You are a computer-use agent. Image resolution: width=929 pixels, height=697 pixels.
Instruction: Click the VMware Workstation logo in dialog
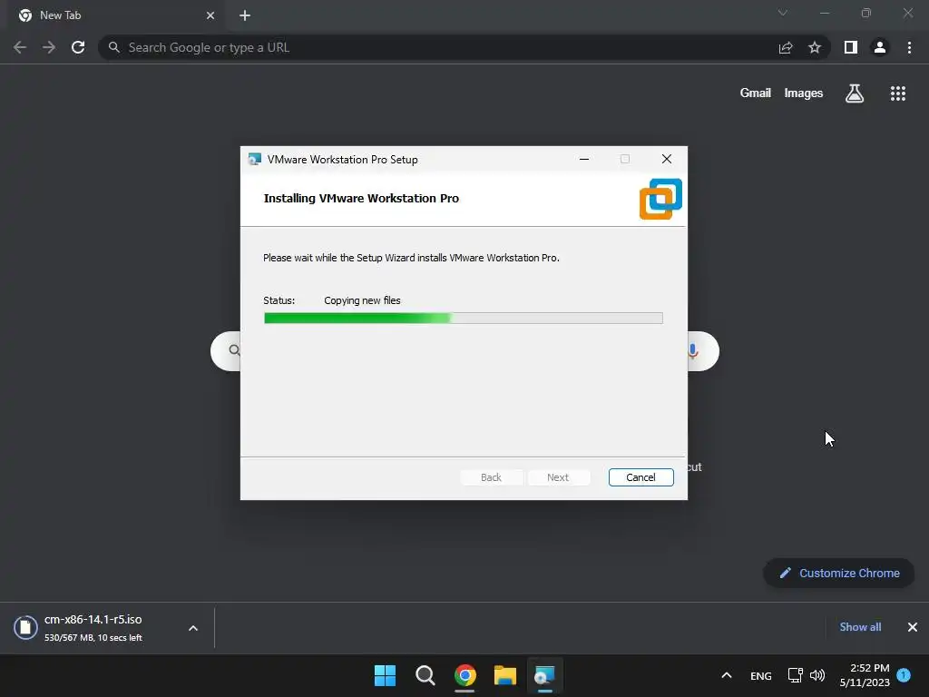pos(660,199)
